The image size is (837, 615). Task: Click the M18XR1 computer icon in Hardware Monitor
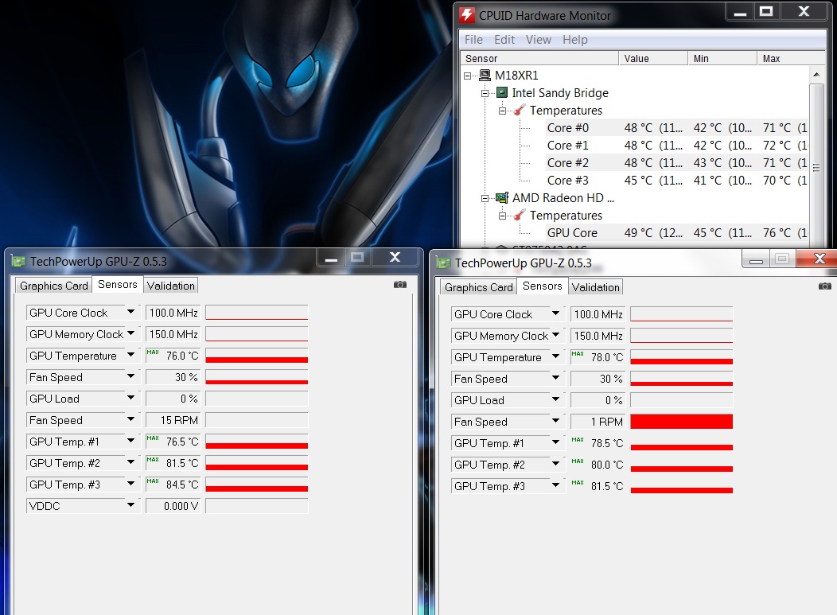click(x=485, y=76)
